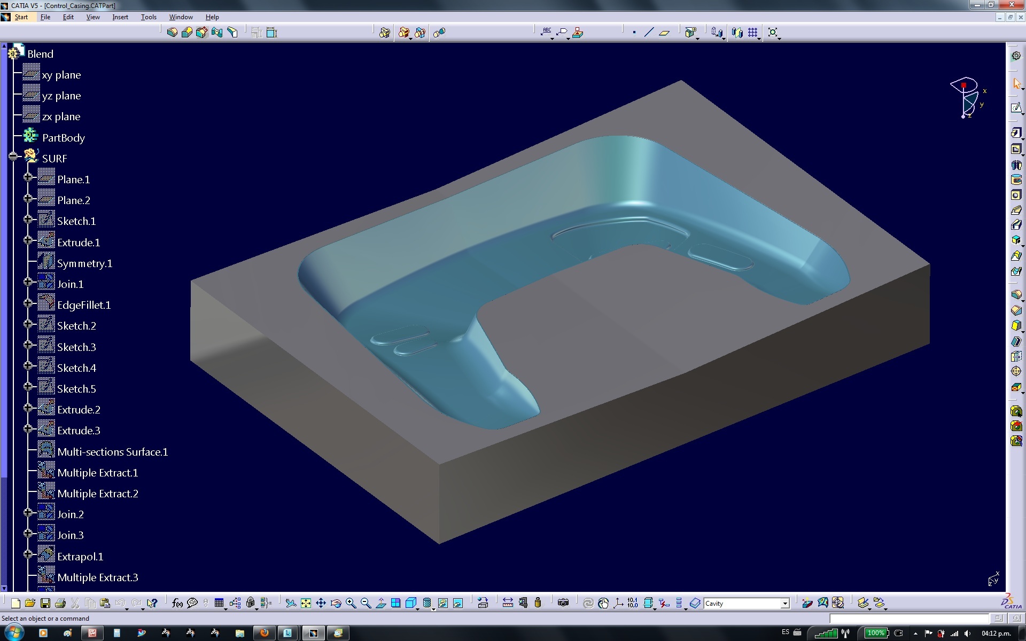The width and height of the screenshot is (1026, 641).
Task: Expand the Extrude.1 tree node
Action: [28, 240]
